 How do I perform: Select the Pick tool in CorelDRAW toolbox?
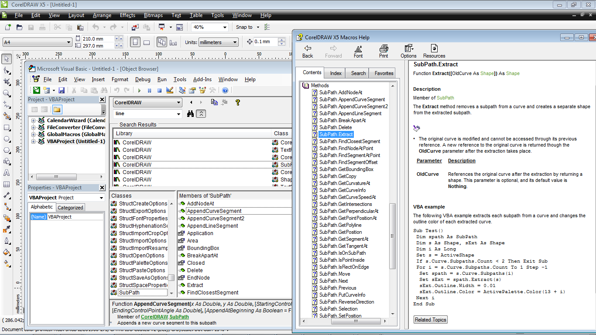7,59
